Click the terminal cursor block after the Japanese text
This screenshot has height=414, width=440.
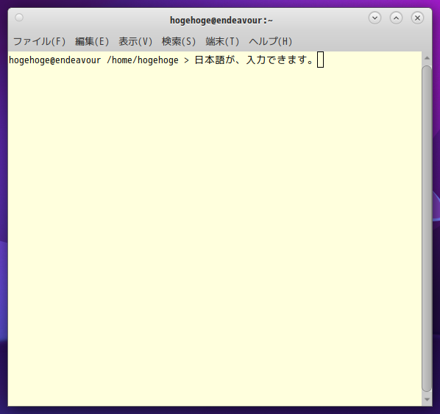click(x=320, y=60)
